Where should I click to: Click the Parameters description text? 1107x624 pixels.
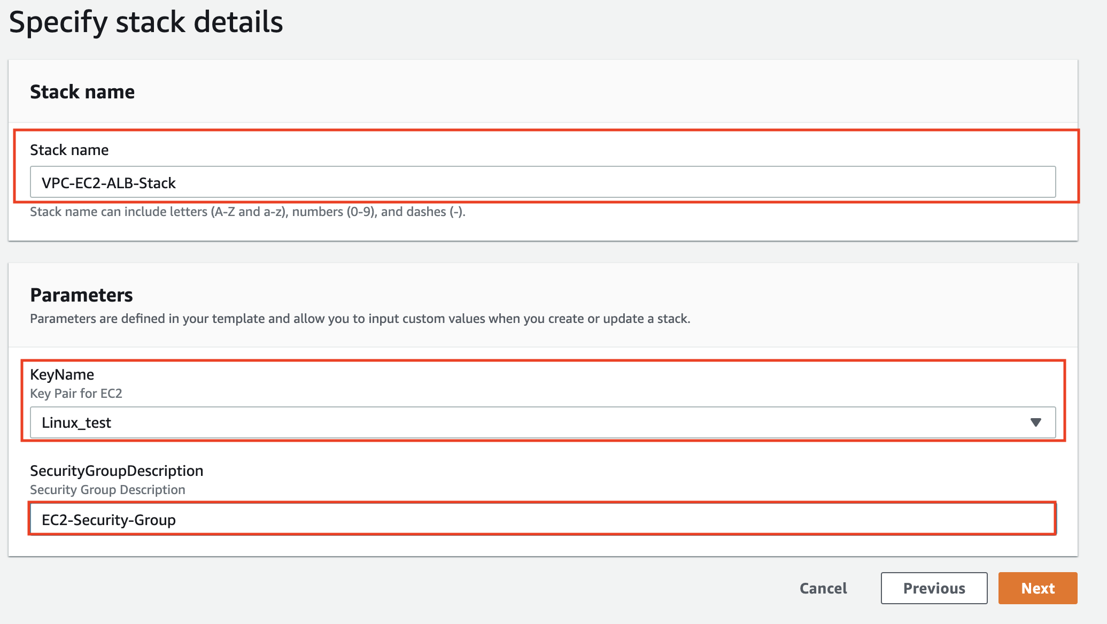coord(360,318)
